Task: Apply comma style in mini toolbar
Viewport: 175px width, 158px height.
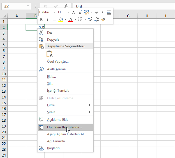Action: pos(102,12)
